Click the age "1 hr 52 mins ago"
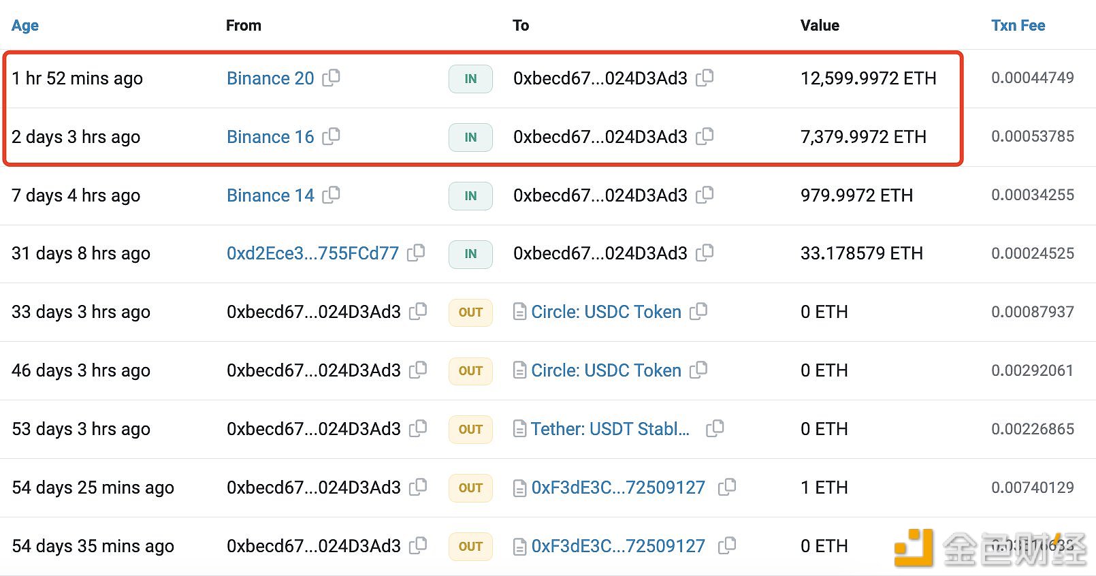The height and width of the screenshot is (576, 1096). coord(77,78)
